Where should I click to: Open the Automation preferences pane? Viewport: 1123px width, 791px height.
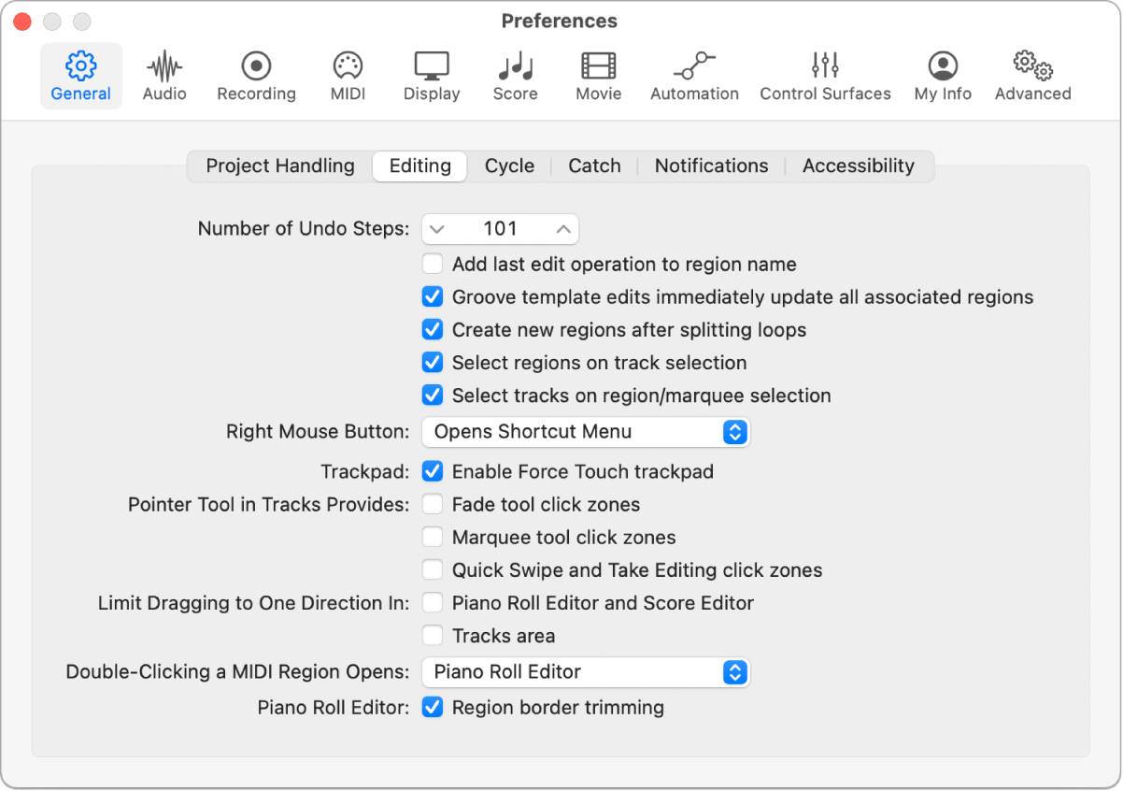694,77
